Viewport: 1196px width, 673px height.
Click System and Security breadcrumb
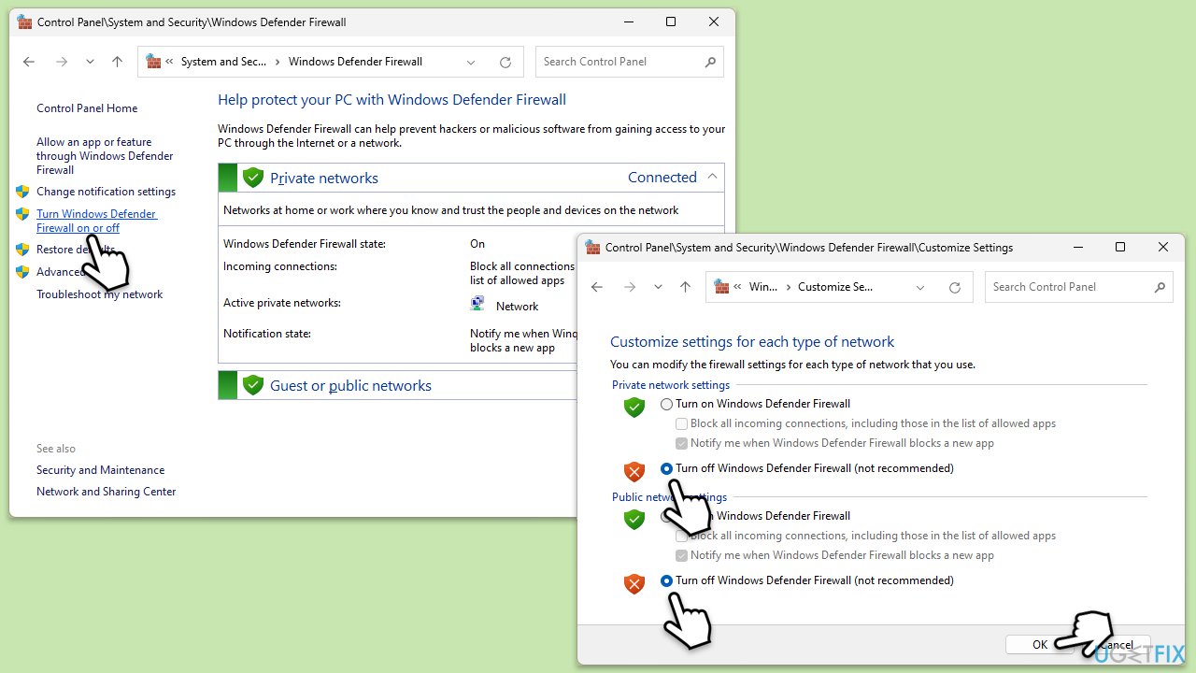pyautogui.click(x=223, y=62)
